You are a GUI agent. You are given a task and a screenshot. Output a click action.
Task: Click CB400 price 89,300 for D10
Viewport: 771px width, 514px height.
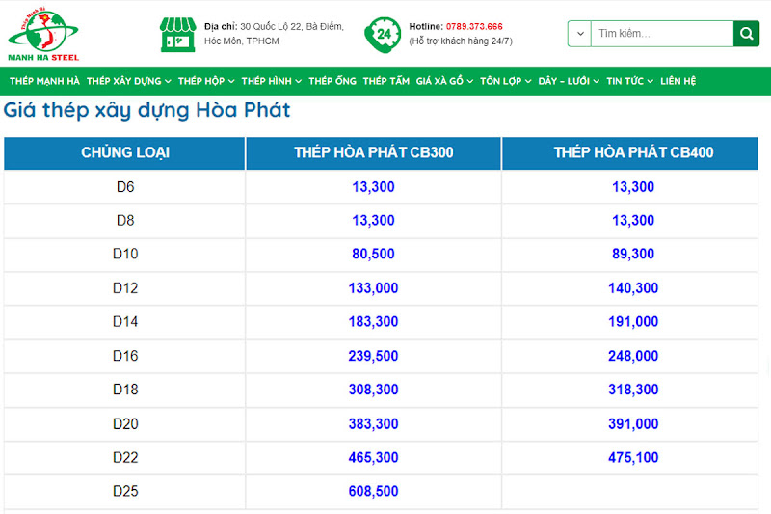(x=633, y=254)
